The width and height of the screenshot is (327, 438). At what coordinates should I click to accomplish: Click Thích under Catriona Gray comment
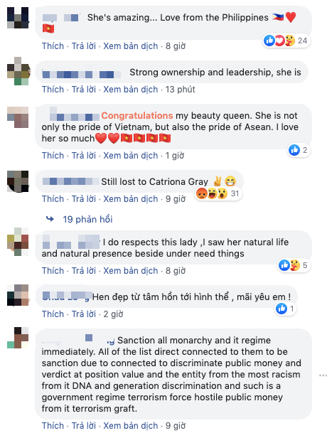[53, 199]
